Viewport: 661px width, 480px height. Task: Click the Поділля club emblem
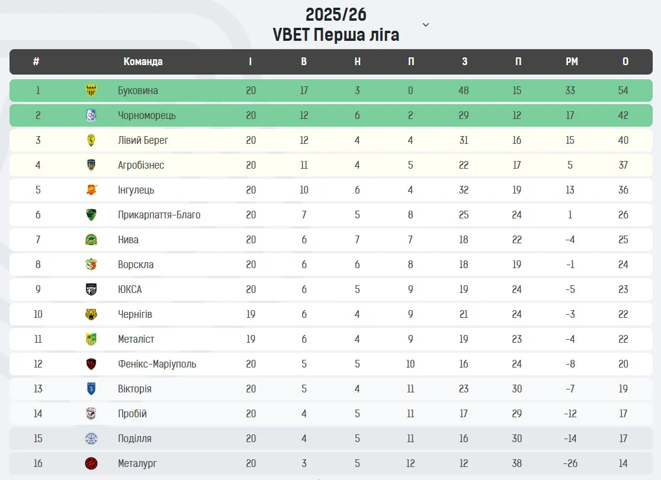point(91,439)
